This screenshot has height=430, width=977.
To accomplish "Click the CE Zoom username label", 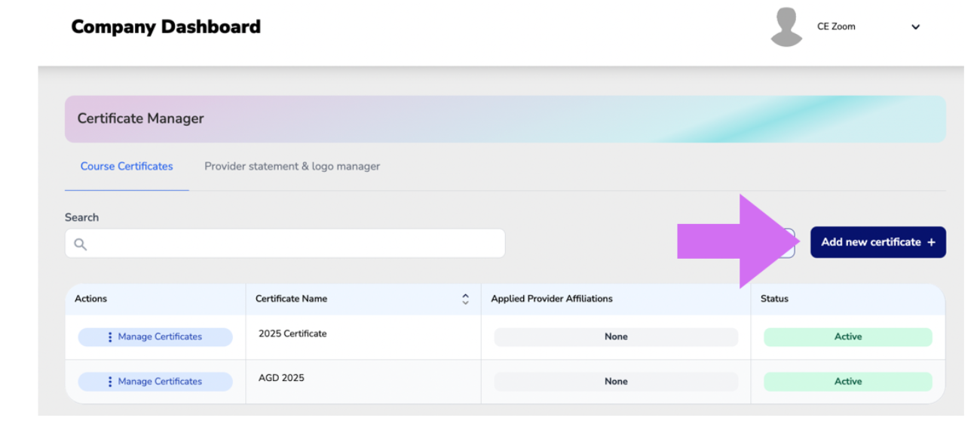I will point(836,26).
